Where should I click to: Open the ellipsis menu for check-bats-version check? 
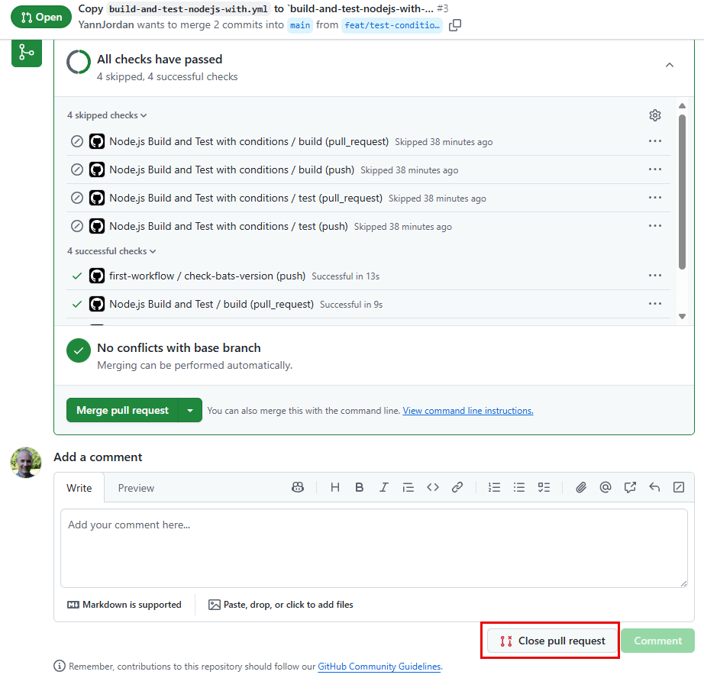pos(654,276)
